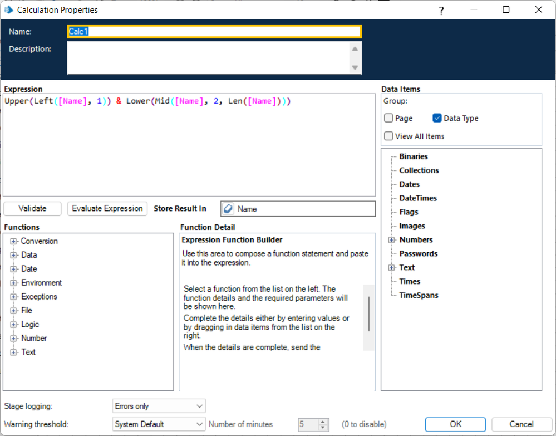Expand the Numbers data items group
The width and height of the screenshot is (556, 436).
tap(392, 240)
